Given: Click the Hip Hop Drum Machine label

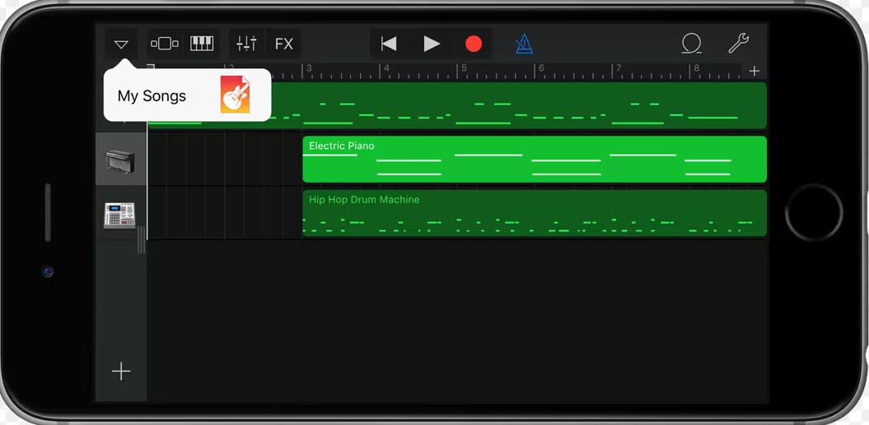Looking at the screenshot, I should [364, 200].
